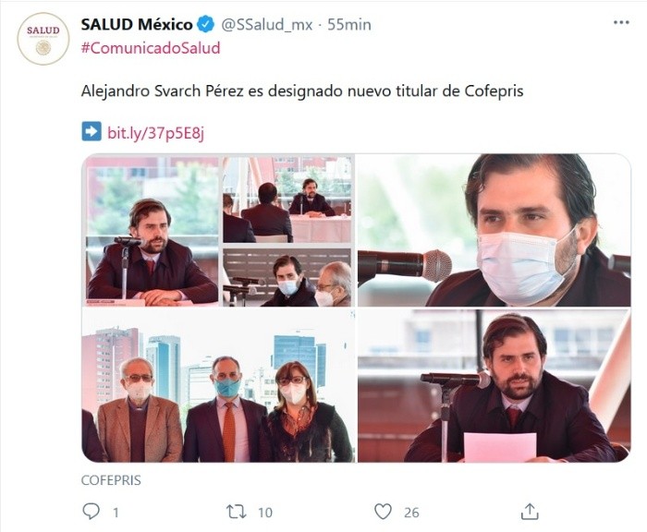Open the 55min timestamp link
The width and height of the screenshot is (647, 532).
pos(349,25)
